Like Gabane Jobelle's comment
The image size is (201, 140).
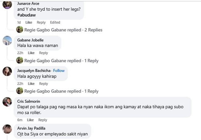tap(31, 53)
